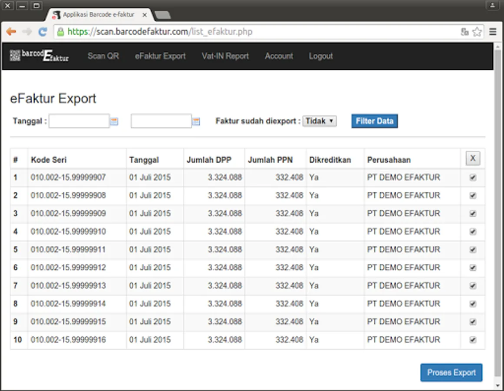This screenshot has width=504, height=391.
Task: Uncheck row 8 invoice 99999914 checkbox
Action: [473, 304]
